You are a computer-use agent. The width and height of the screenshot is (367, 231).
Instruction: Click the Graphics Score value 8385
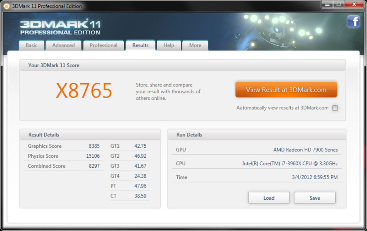pyautogui.click(x=94, y=146)
